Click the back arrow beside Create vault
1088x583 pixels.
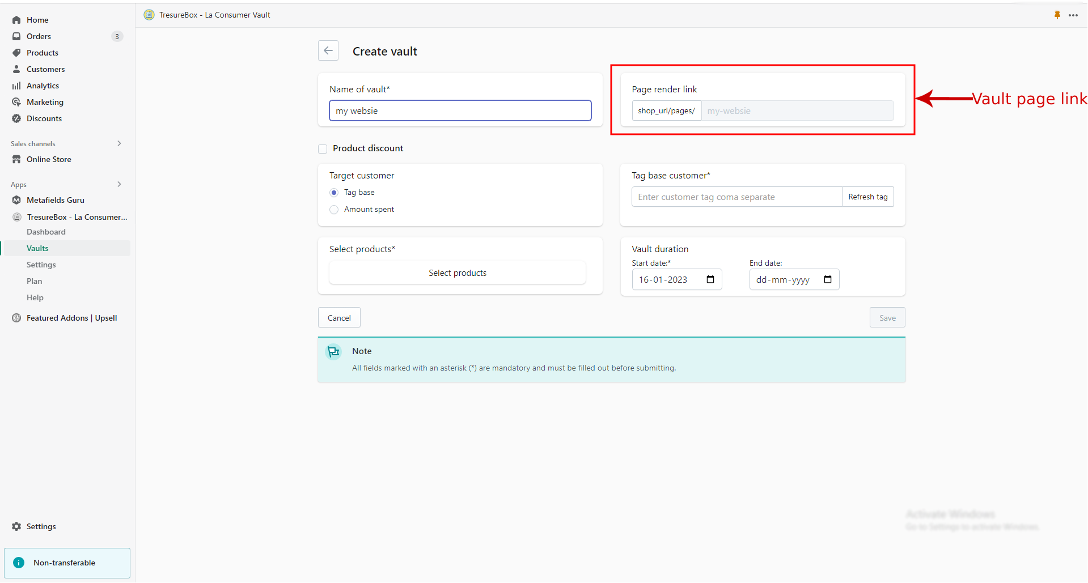tap(328, 51)
